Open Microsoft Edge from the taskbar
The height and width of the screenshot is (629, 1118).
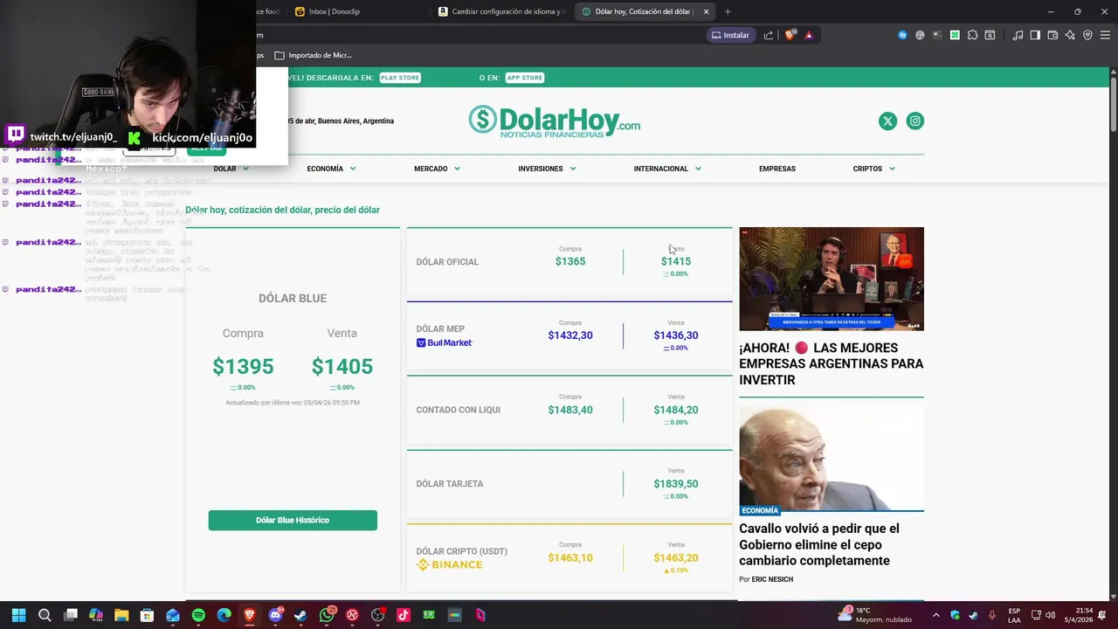pyautogui.click(x=224, y=615)
